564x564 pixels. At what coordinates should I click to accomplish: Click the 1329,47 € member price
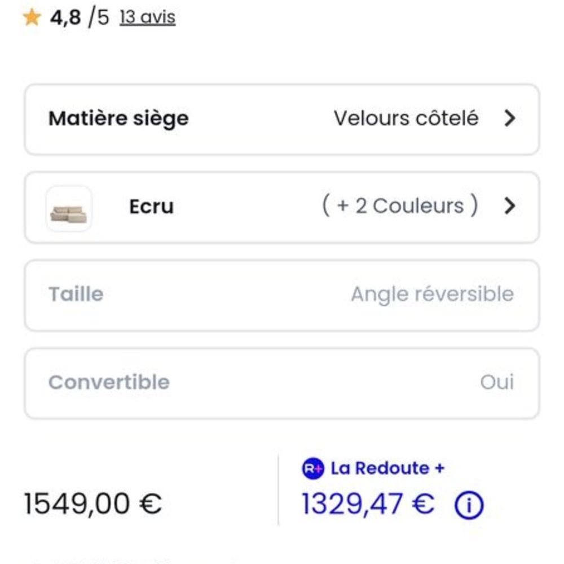pos(368,504)
